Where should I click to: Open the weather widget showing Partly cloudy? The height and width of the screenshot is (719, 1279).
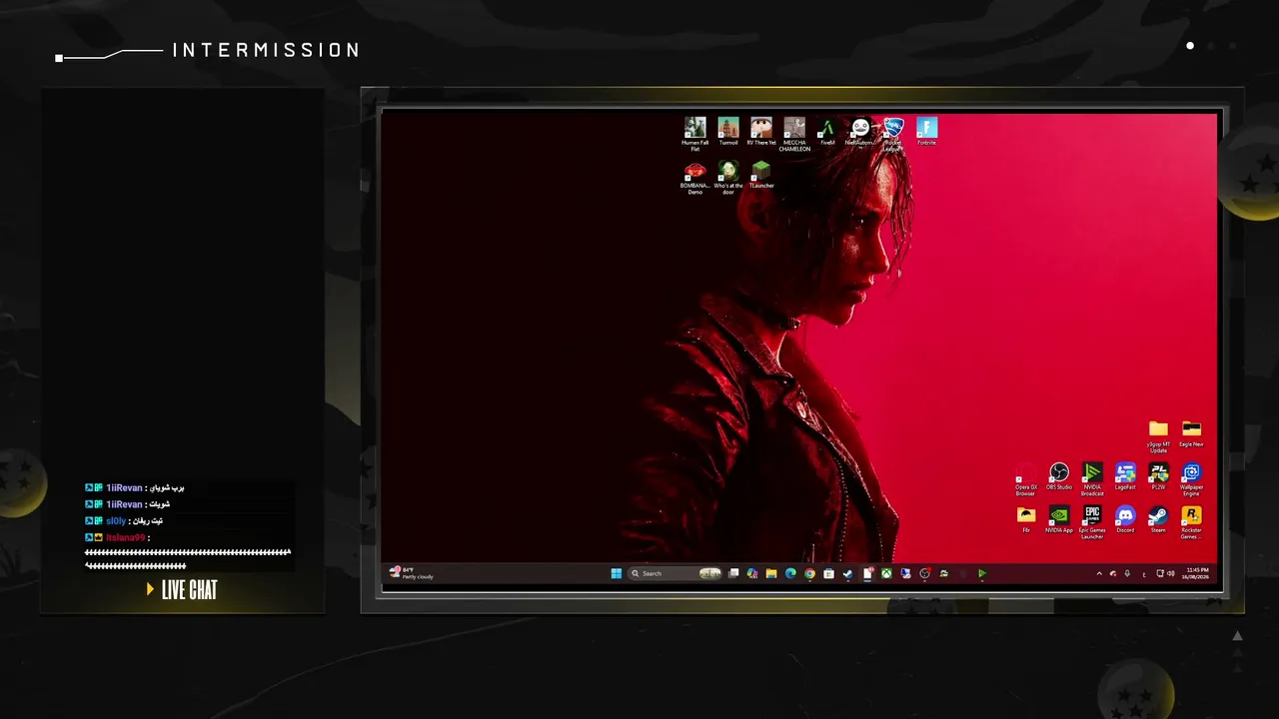tap(412, 573)
